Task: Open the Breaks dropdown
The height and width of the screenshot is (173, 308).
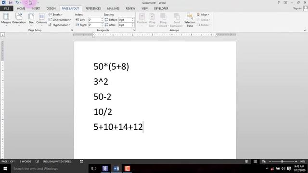Action: 56,14
